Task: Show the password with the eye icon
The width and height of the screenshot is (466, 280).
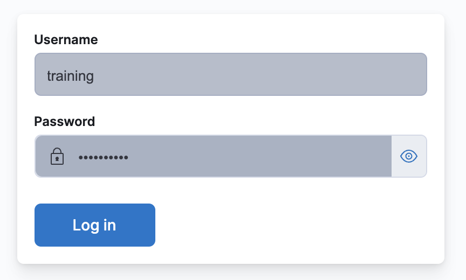Action: [409, 156]
